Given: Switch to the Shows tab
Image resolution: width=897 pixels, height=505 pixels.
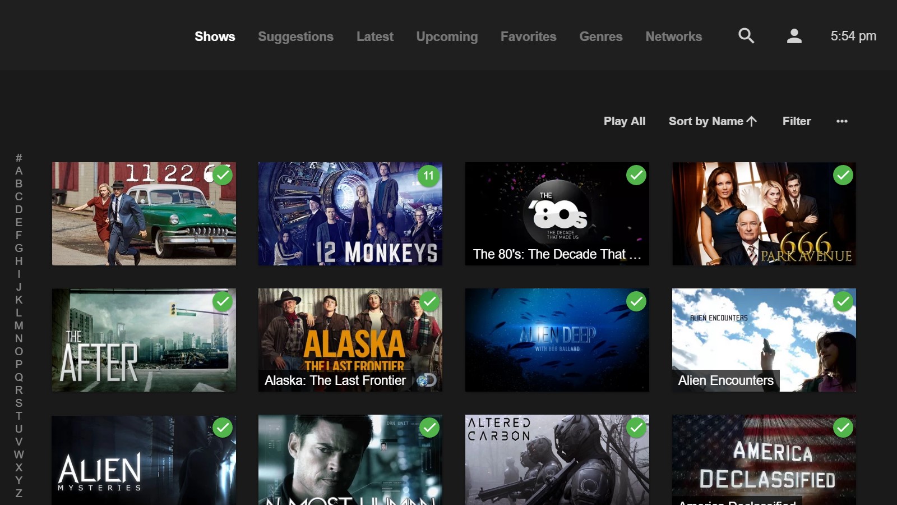Looking at the screenshot, I should tap(215, 36).
